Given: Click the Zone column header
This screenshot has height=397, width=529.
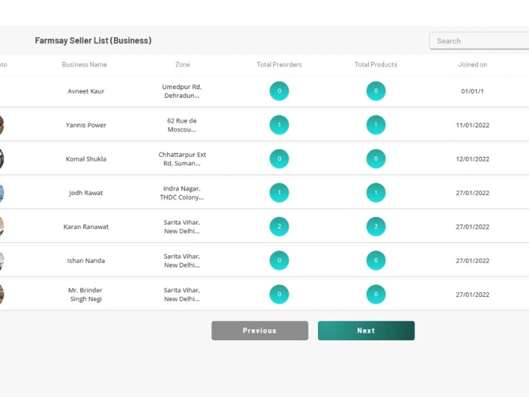Looking at the screenshot, I should point(183,65).
